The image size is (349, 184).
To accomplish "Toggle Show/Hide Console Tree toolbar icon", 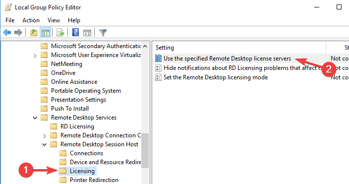I will 46,33.
